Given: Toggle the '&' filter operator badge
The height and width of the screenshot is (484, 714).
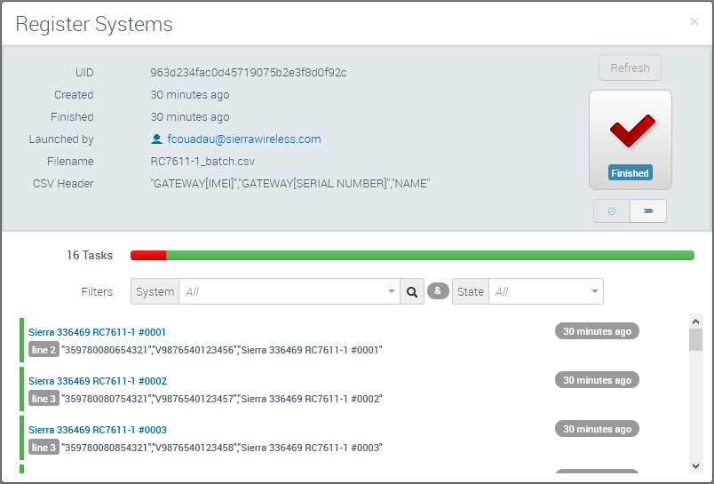Looking at the screenshot, I should pos(438,290).
